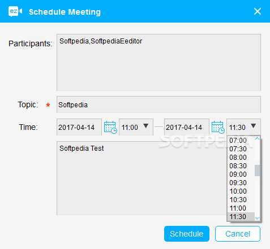Screen dimensions: 270x249
Task: Open the end date calendar picker
Action: 218,127
